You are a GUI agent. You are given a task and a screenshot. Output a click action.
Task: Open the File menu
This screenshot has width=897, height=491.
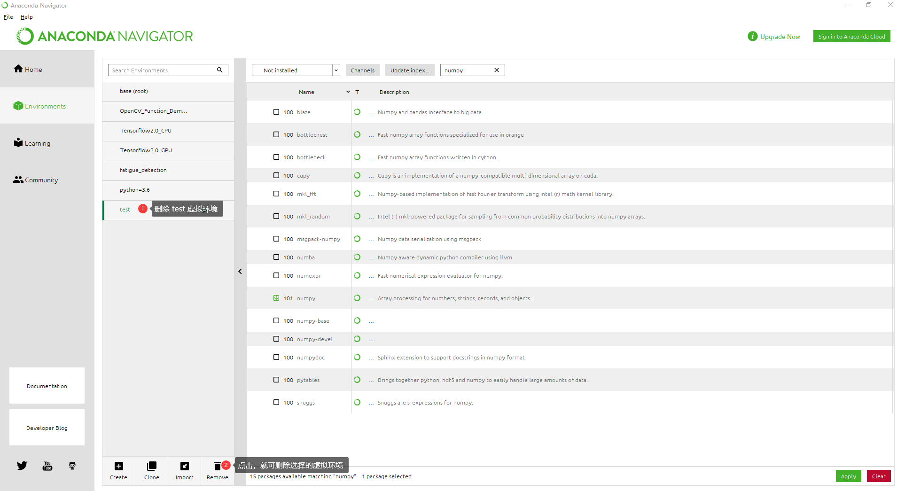click(x=8, y=17)
